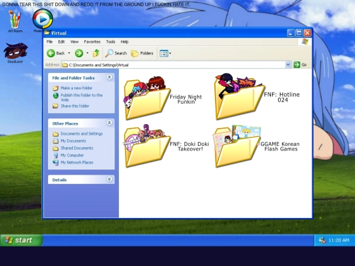Viewport: 355px width, 266px height.
Task: Open the Help menu
Action: [124, 41]
